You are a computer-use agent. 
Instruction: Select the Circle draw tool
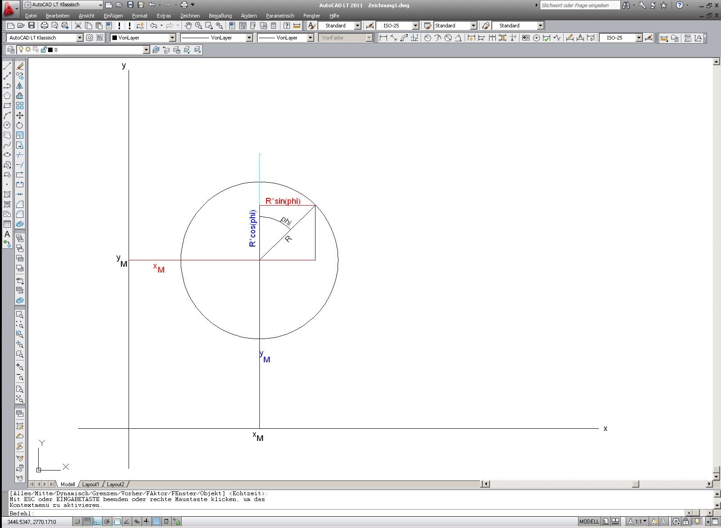coord(7,125)
